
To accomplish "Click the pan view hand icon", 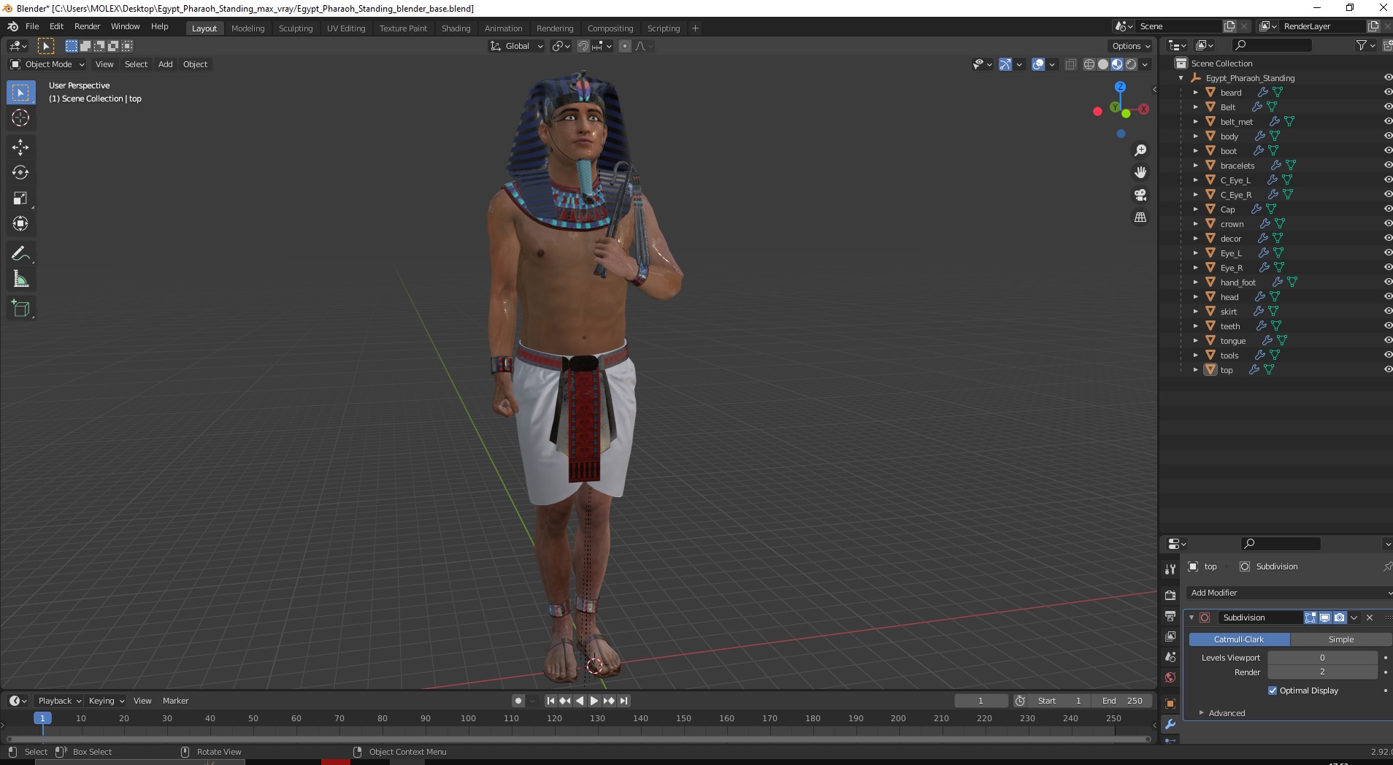I will pos(1140,173).
